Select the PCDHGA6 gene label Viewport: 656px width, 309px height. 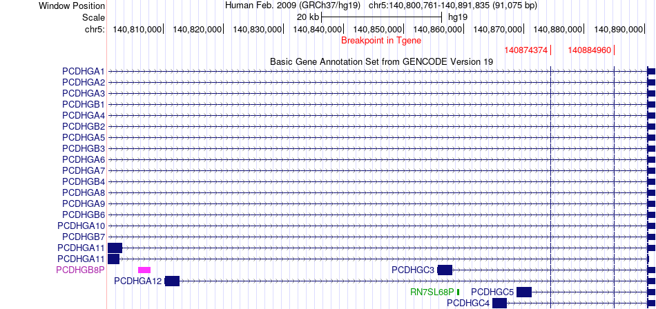(83, 159)
